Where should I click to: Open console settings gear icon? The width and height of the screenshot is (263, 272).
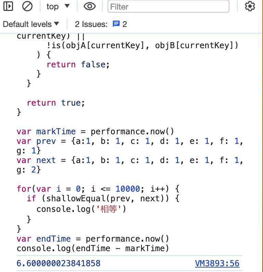pos(250,6)
